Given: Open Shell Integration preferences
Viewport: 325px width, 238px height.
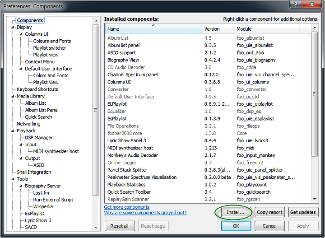Looking at the screenshot, I should click(x=34, y=172).
